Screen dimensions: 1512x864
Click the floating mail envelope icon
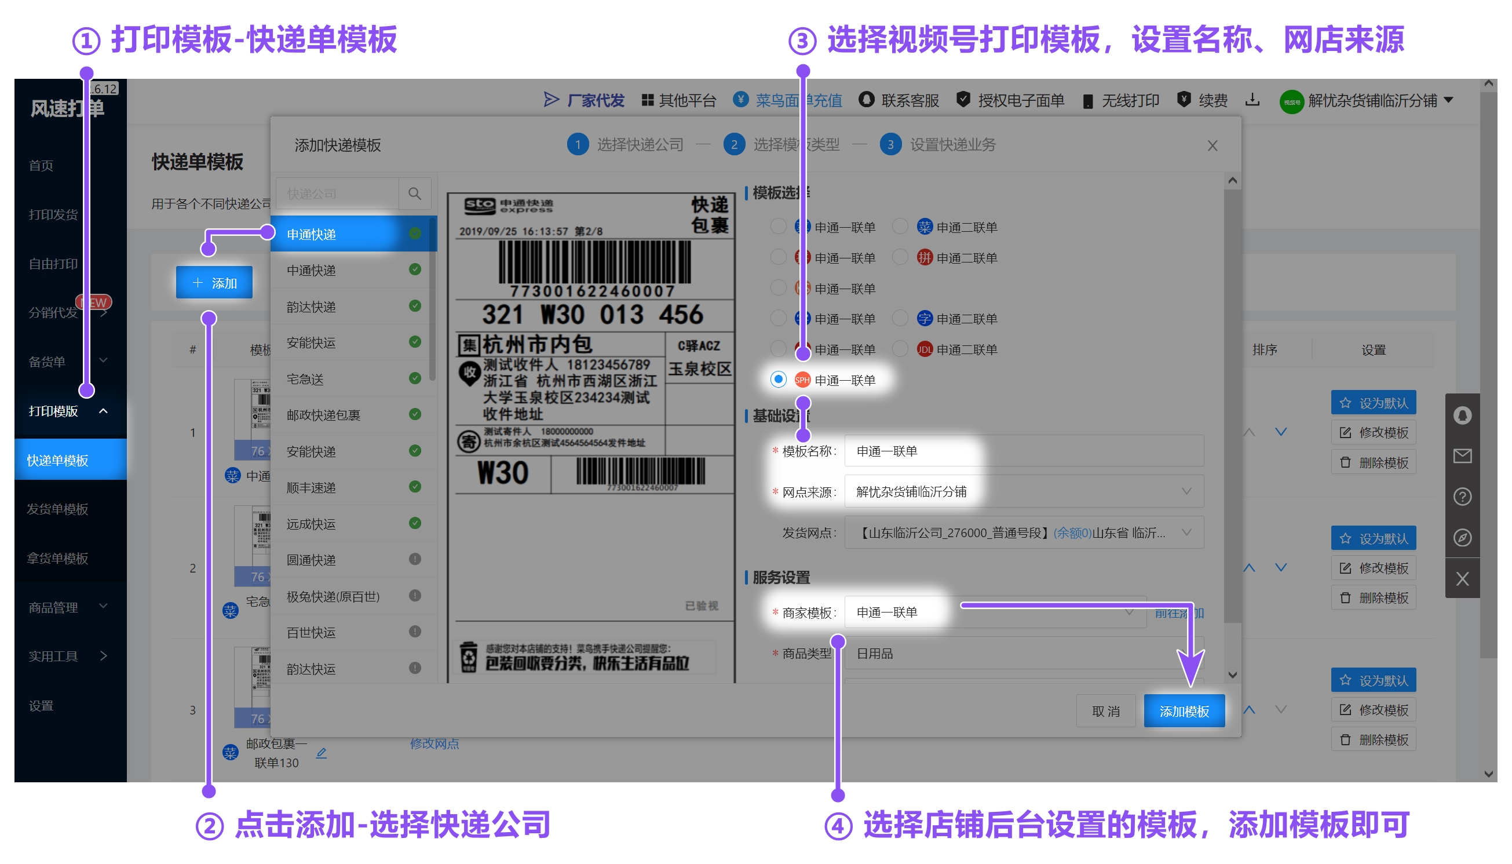coord(1462,455)
